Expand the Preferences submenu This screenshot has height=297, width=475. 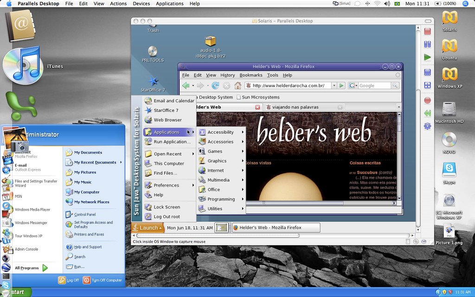(x=169, y=185)
